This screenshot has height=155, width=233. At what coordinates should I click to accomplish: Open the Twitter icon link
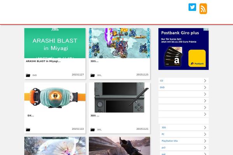pyautogui.click(x=192, y=7)
